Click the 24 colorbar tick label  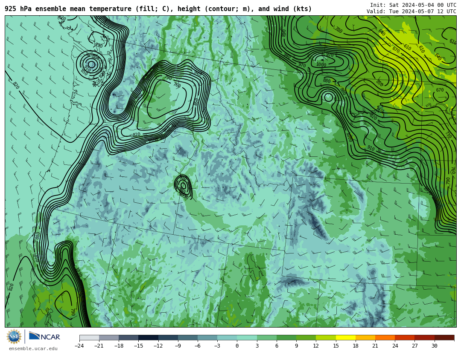point(395,346)
